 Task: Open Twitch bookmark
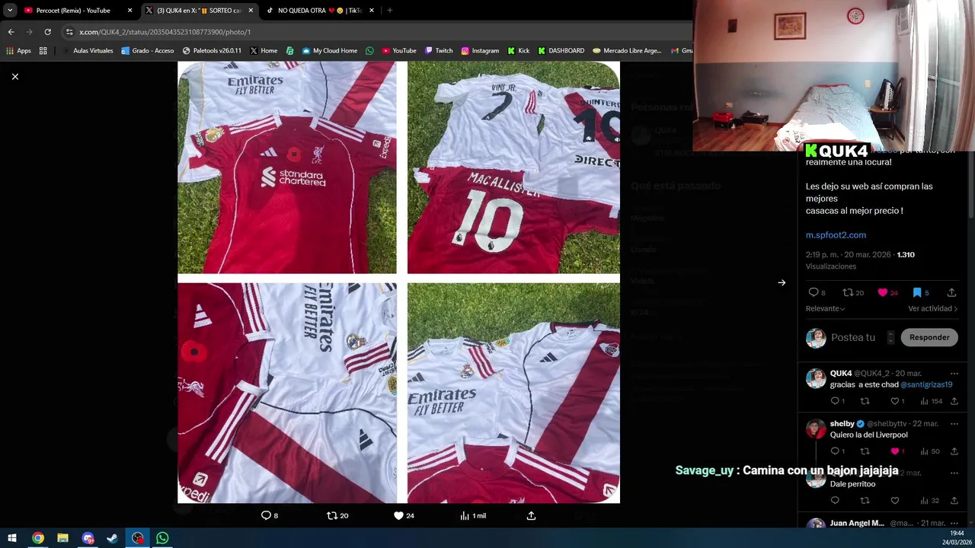tap(439, 51)
